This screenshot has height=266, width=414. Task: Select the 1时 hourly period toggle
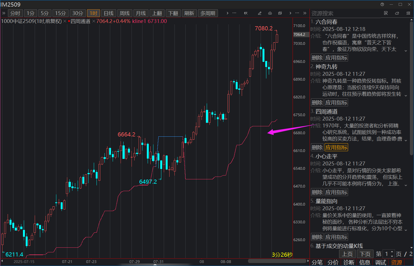pos(94,13)
